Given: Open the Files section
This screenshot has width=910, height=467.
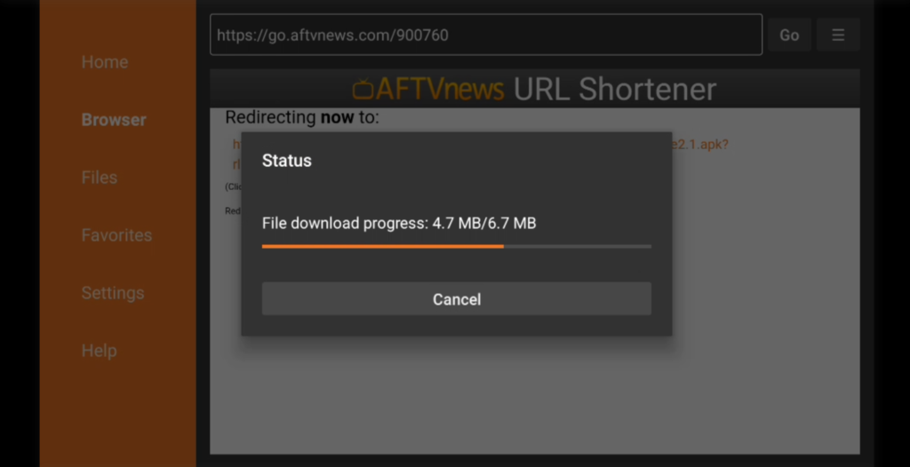Looking at the screenshot, I should [x=100, y=177].
